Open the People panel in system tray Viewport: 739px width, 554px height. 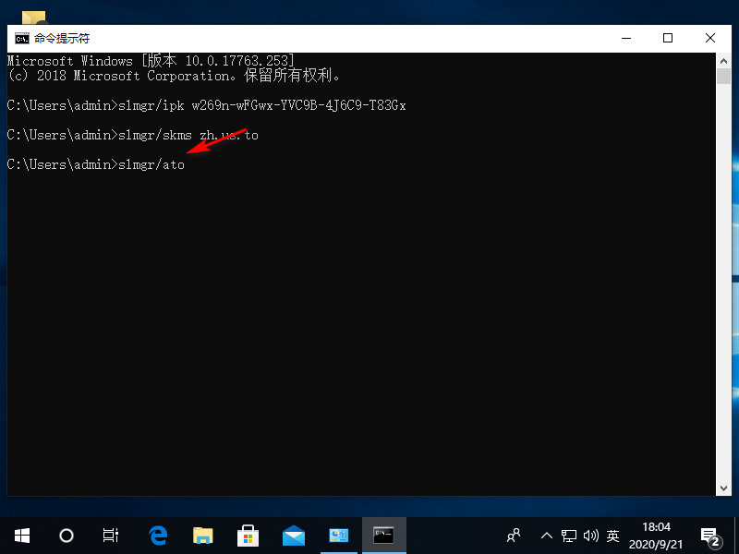(x=513, y=536)
